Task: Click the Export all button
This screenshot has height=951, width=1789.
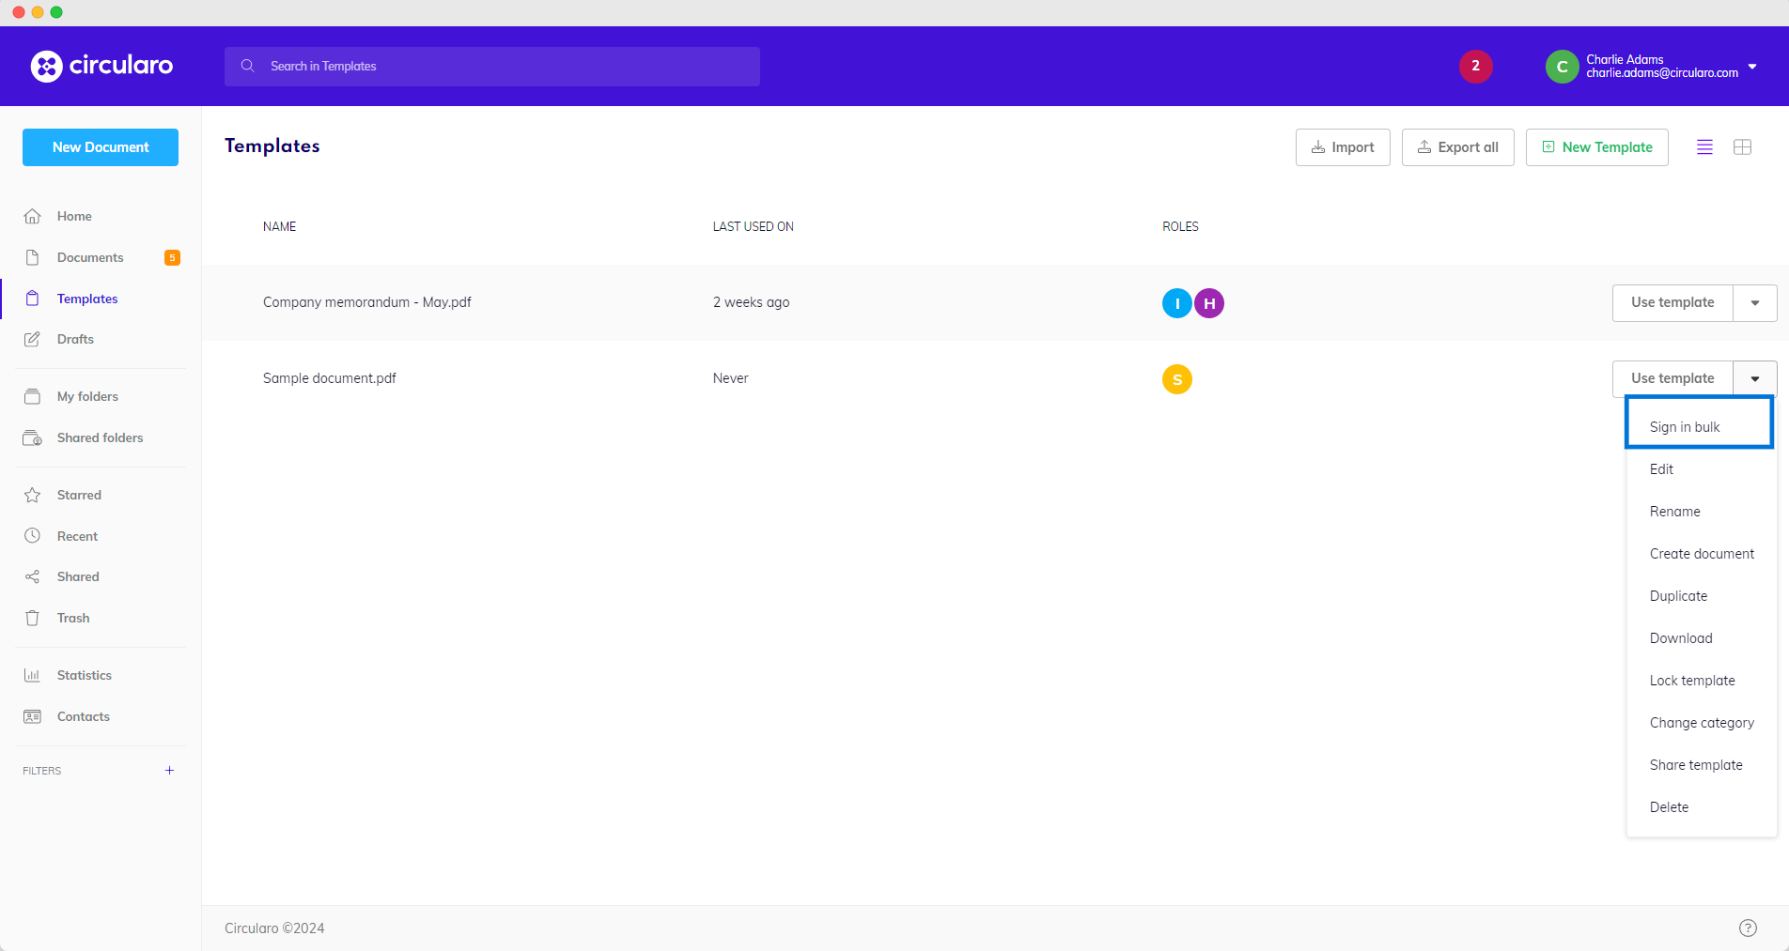Action: coord(1457,147)
